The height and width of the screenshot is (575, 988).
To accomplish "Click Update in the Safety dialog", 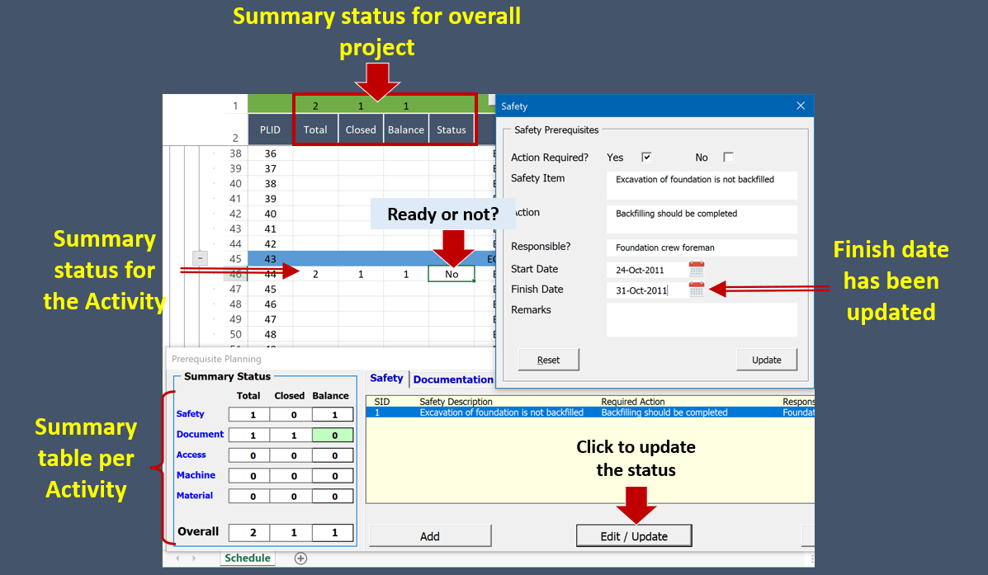I will point(766,360).
